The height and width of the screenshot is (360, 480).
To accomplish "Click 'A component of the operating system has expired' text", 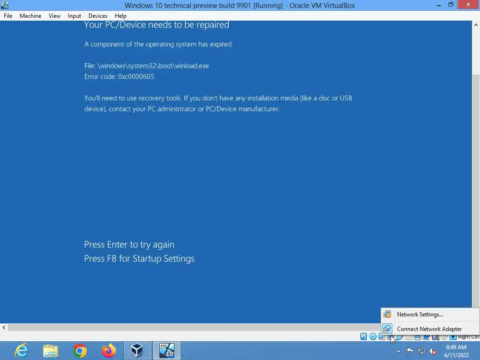I will click(x=158, y=44).
